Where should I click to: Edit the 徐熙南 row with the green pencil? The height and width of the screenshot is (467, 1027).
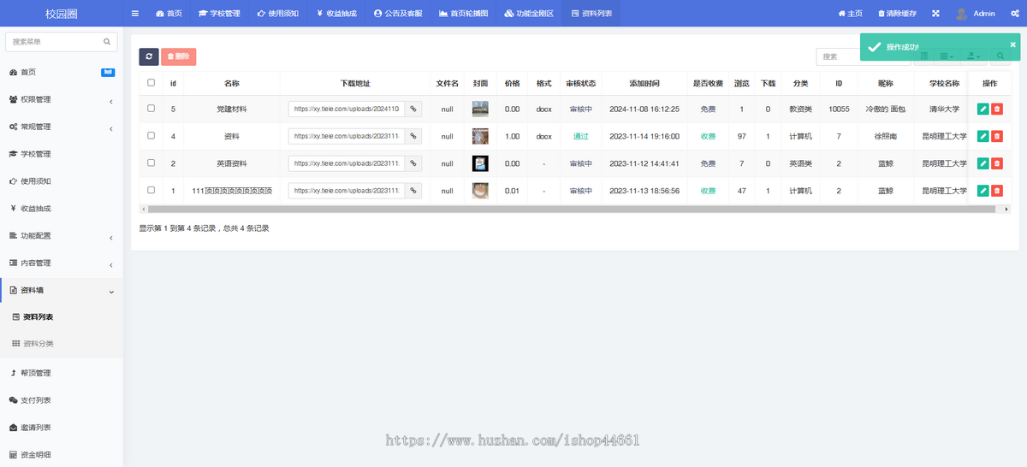tap(983, 136)
